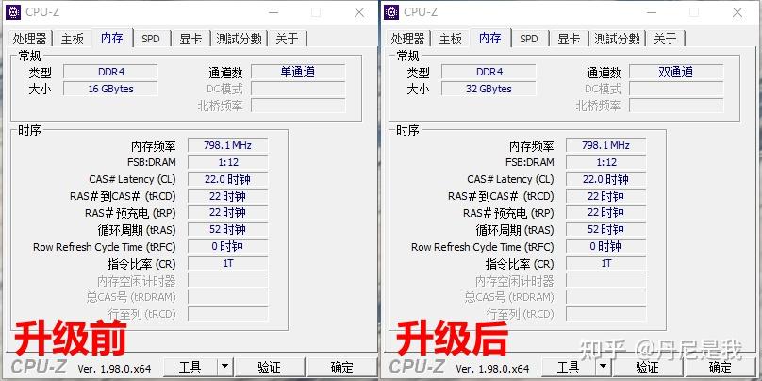Open 关于 tab in right CPU-Z window

[x=665, y=39]
